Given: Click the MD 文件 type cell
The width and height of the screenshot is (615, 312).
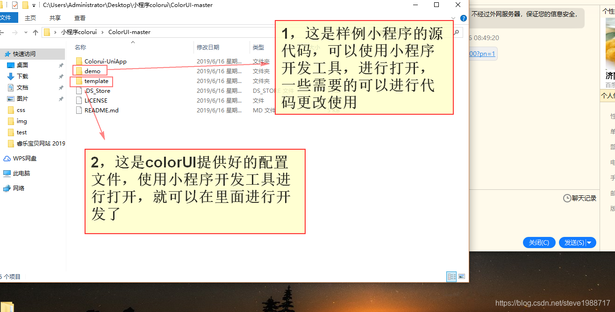Looking at the screenshot, I should click(x=264, y=111).
